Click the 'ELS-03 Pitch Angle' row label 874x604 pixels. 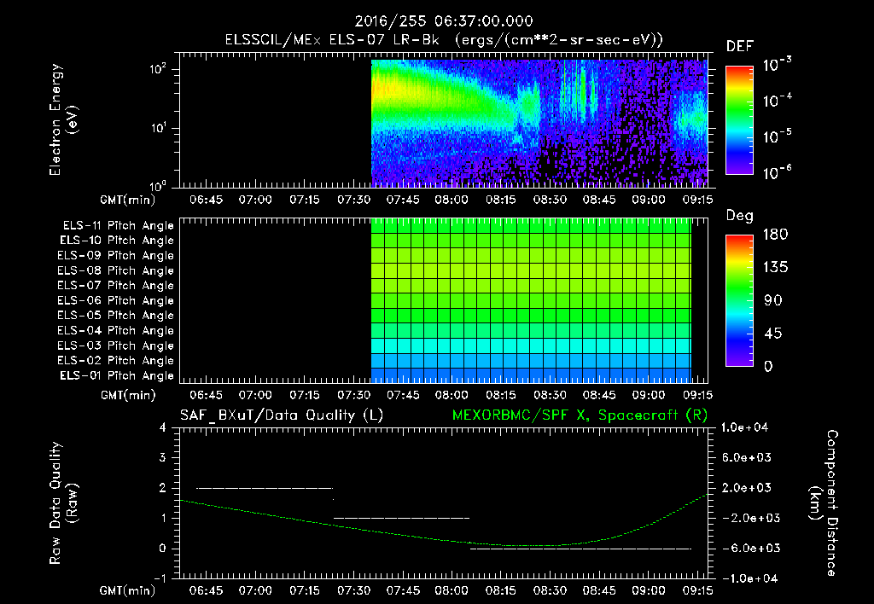coord(115,346)
